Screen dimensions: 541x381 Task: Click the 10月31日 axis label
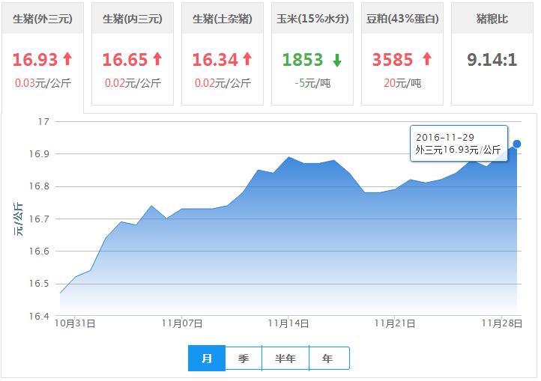pos(75,323)
